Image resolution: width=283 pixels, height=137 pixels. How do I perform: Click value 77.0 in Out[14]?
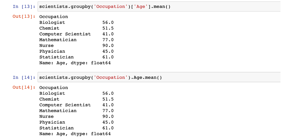click(x=108, y=111)
